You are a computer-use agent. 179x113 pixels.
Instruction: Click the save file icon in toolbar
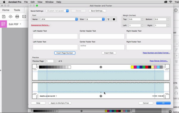click(4, 17)
